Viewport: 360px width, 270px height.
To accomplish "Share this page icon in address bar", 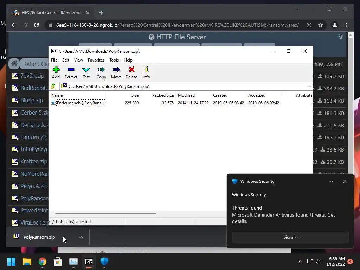I will (309, 25).
